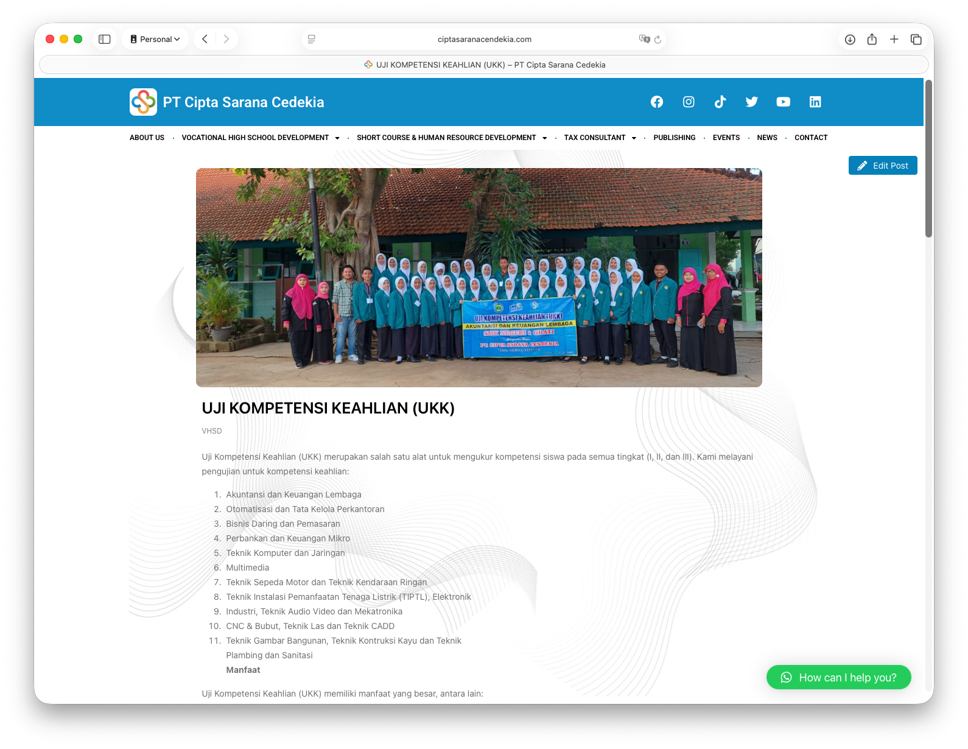This screenshot has height=749, width=968.
Task: Open Short Course & Human Resource Development menu
Action: pos(446,138)
